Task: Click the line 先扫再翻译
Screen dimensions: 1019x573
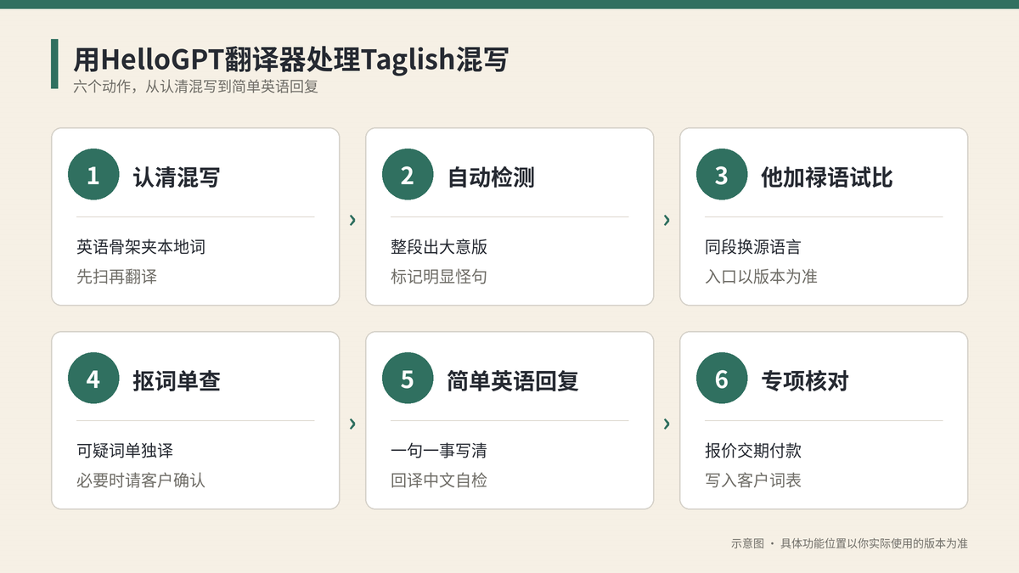Action: click(x=117, y=276)
